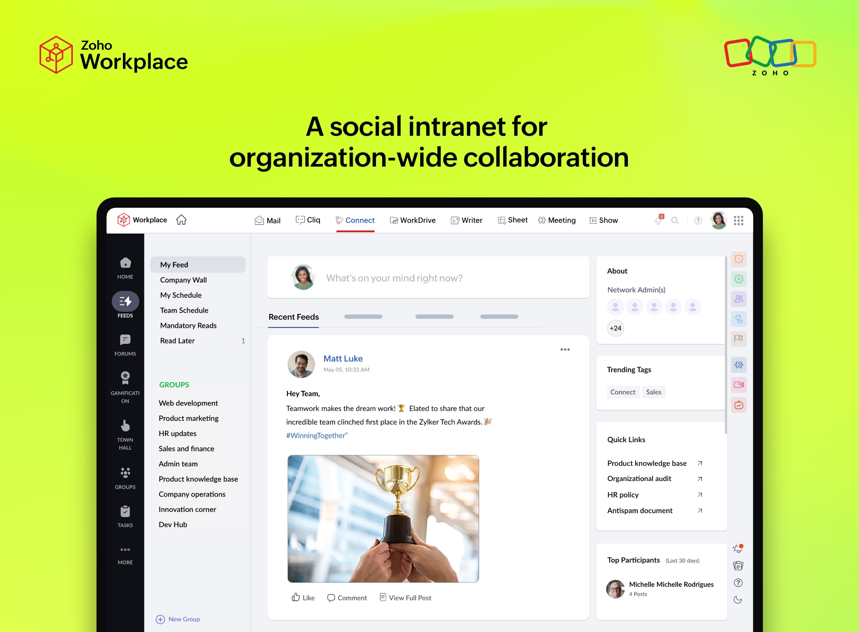Screen dimensions: 859x632
Task: Open the Show app
Action: point(603,220)
